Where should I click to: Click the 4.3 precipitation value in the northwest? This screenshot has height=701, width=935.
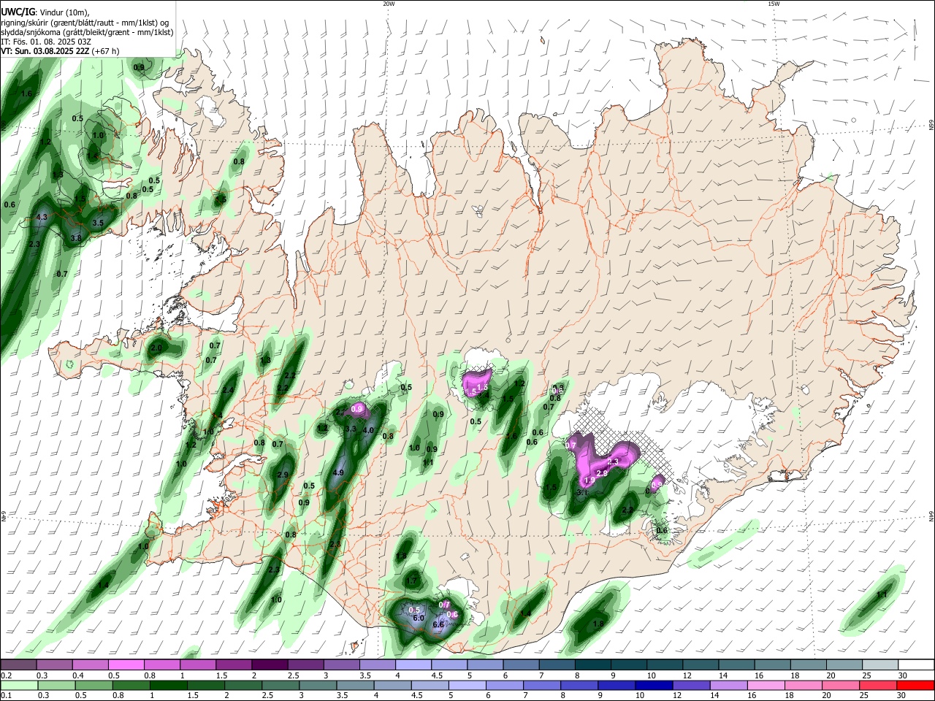click(x=42, y=217)
